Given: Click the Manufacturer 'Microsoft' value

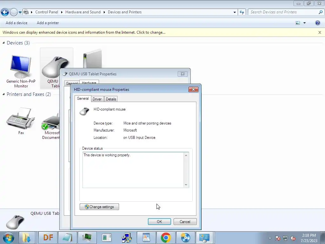Looking at the screenshot, I should [x=130, y=130].
